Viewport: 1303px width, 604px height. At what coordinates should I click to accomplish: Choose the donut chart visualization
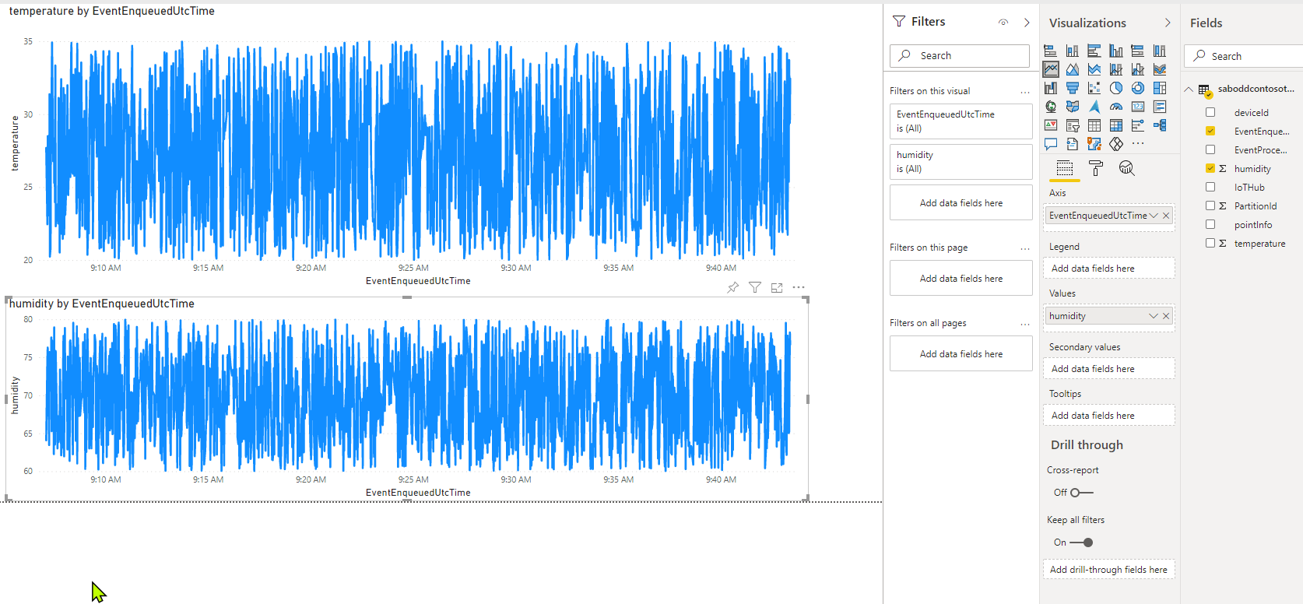(x=1138, y=88)
